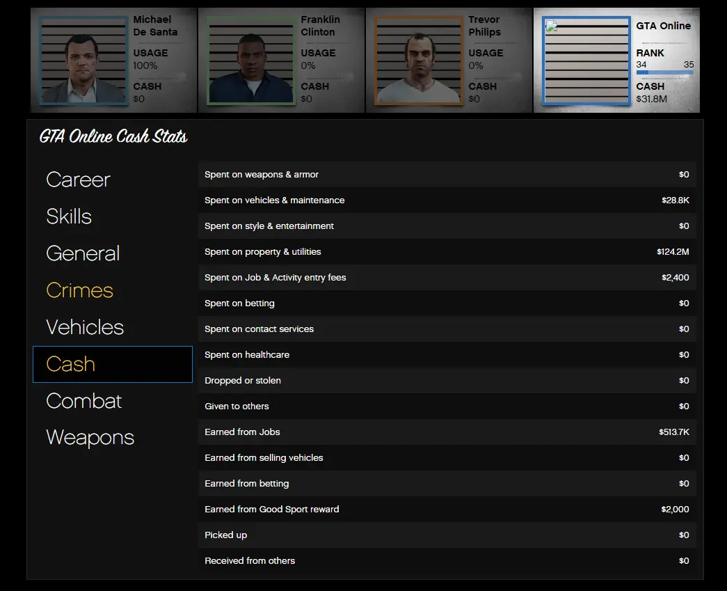The height and width of the screenshot is (591, 727).
Task: Select the GTA Online profile card
Action: click(x=616, y=61)
